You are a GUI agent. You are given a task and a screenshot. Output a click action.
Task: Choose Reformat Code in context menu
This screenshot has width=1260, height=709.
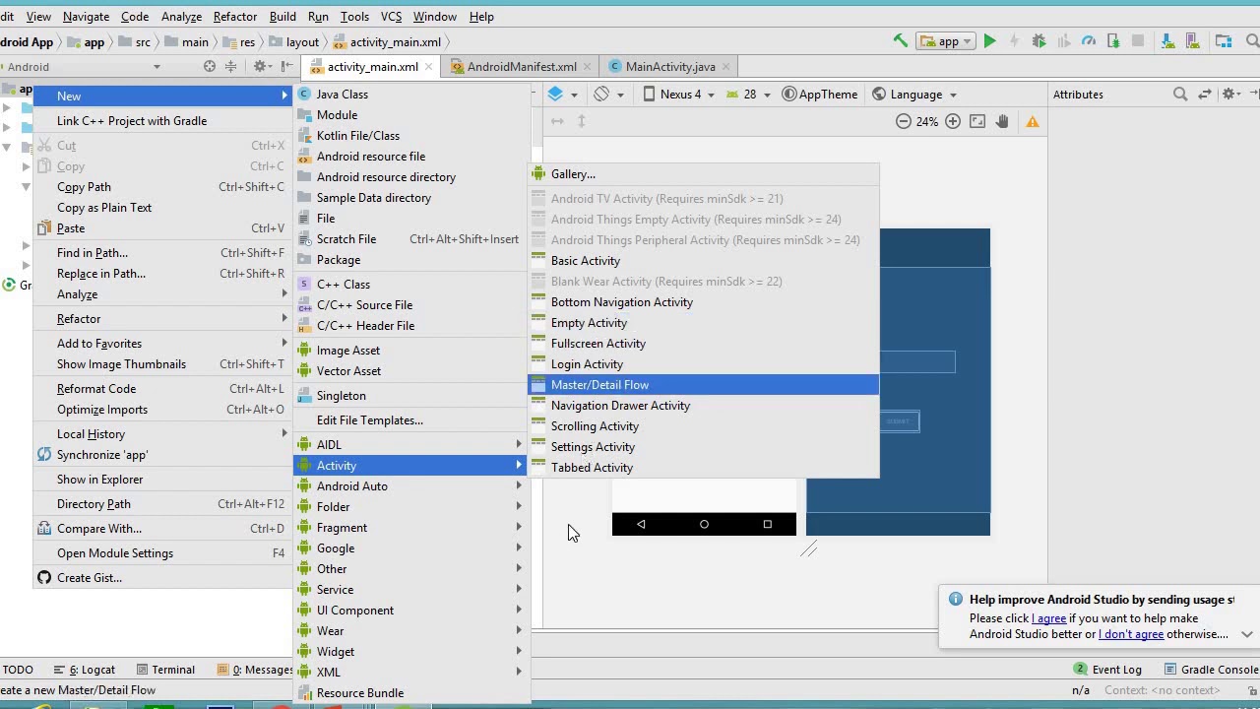pyautogui.click(x=163, y=389)
